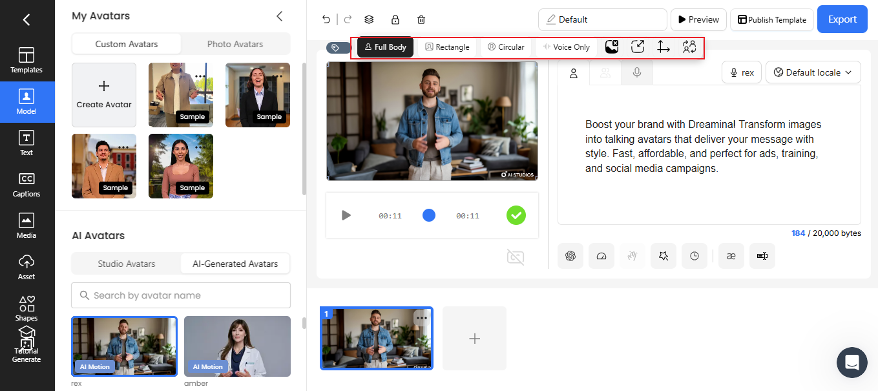878x391 pixels.
Task: Click the remove background image icon
Action: pyautogui.click(x=612, y=47)
